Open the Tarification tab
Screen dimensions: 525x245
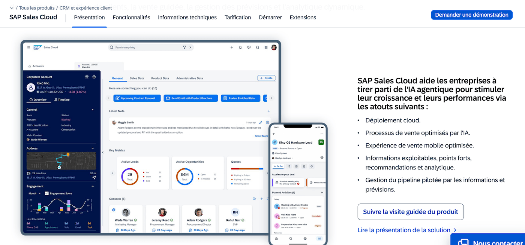coord(237,17)
